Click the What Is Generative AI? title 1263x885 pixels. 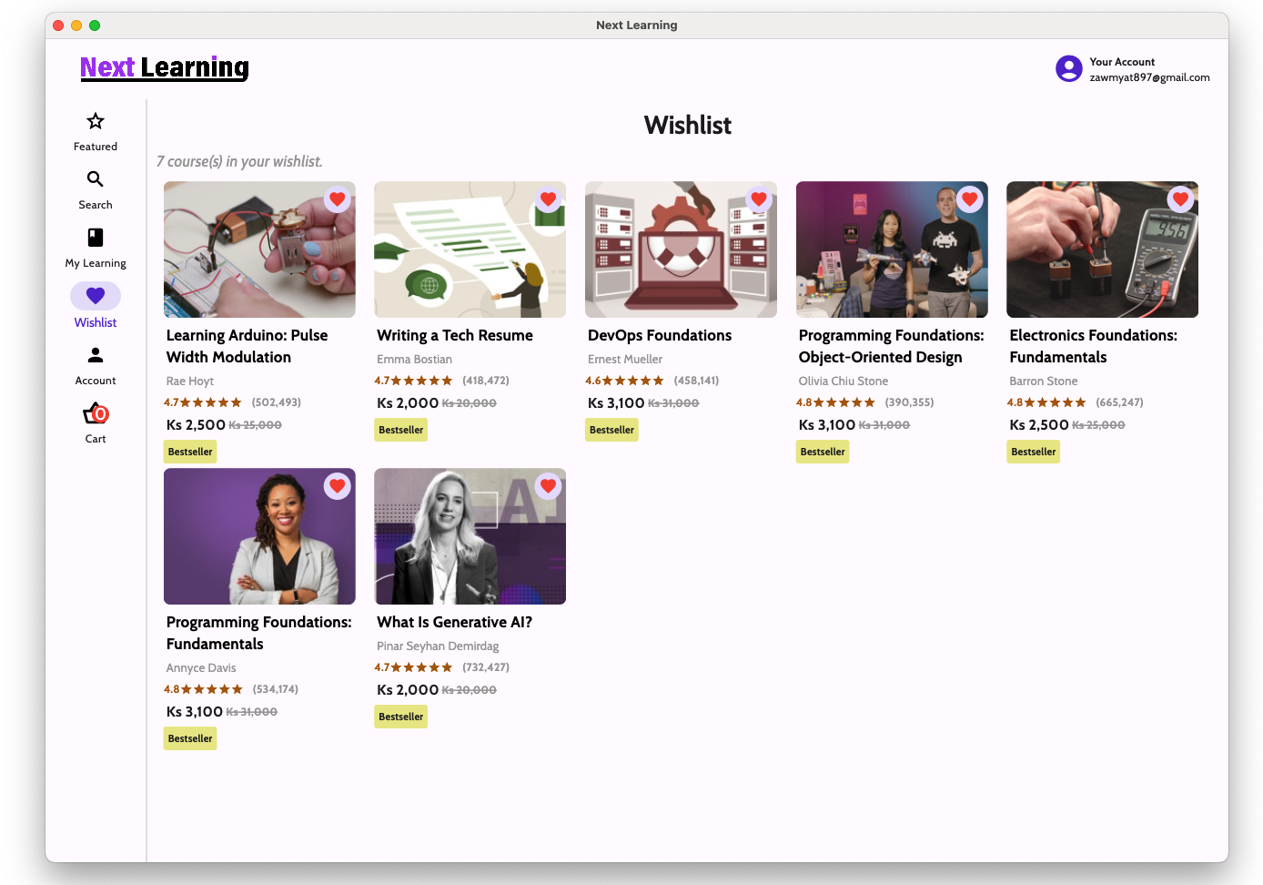[454, 622]
